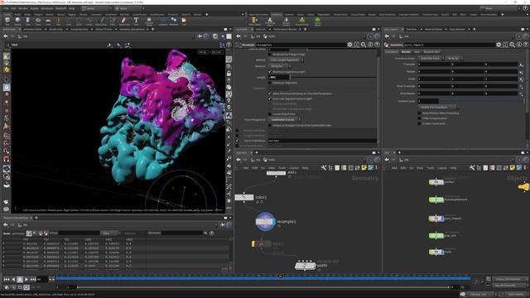Switch to Render tab in Geometry parameters
The height and width of the screenshot is (298, 530).
406,51
